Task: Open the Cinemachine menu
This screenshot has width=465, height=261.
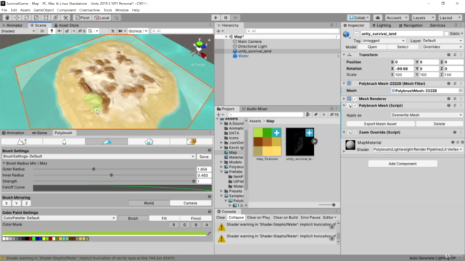Action: tap(89, 10)
